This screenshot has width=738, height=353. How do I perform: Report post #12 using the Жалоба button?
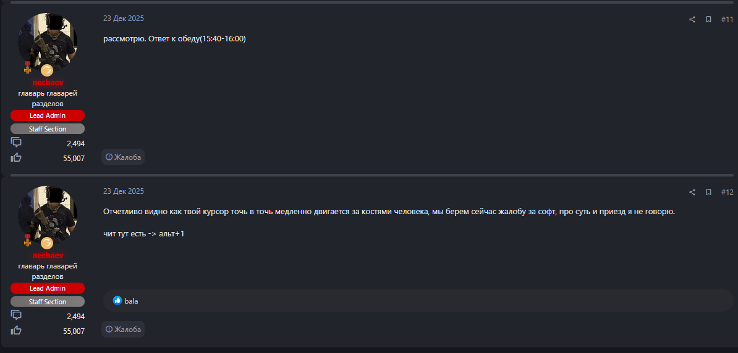tap(123, 330)
